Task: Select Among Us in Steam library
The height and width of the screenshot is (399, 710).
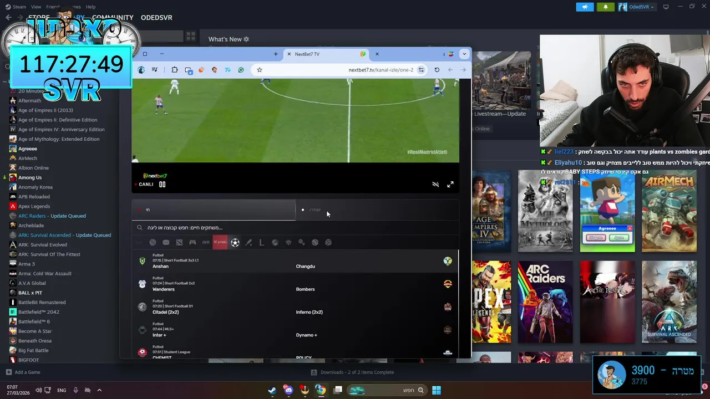Action: pos(30,177)
